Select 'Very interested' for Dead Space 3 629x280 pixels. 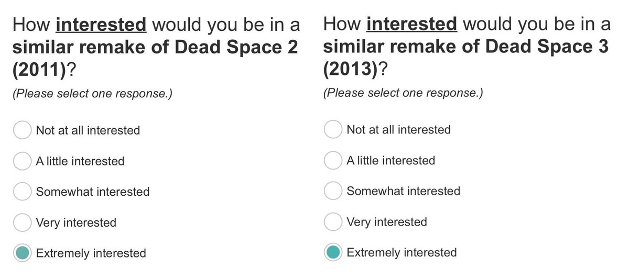click(332, 222)
